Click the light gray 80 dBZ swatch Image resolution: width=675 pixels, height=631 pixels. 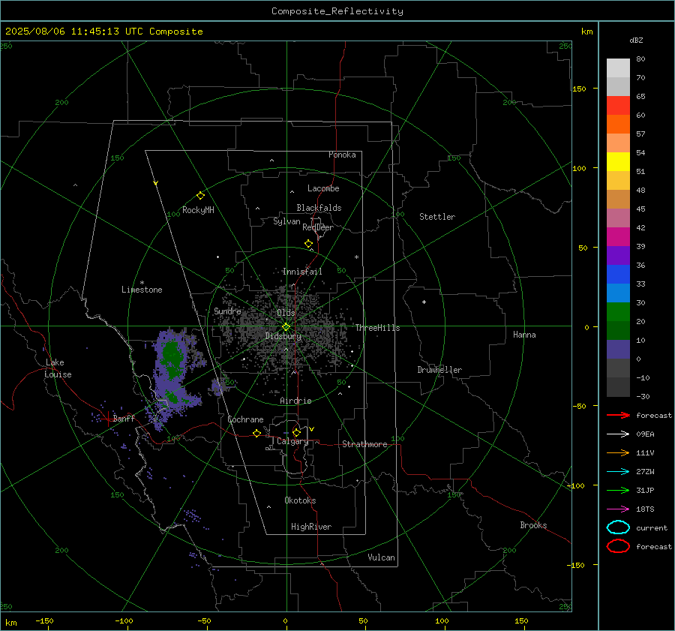click(x=618, y=68)
